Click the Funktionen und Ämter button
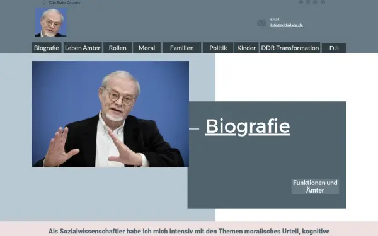 (315, 186)
